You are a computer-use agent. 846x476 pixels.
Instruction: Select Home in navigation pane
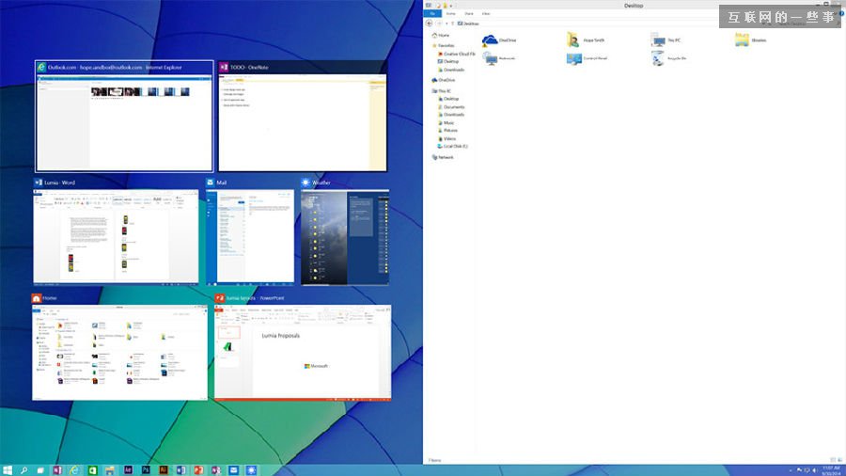coord(440,35)
